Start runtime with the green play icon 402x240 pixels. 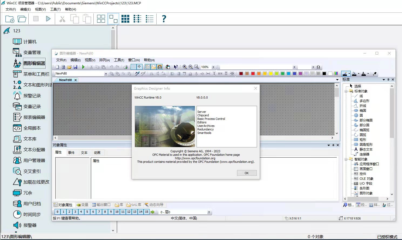[83, 67]
